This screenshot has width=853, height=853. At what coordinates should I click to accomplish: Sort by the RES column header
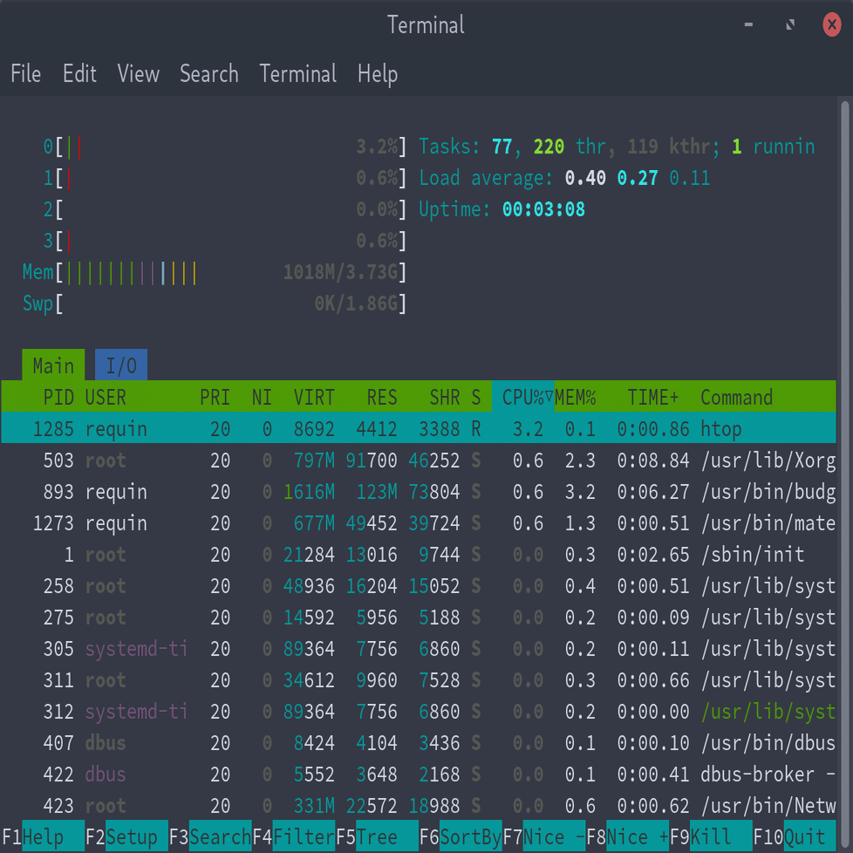point(382,397)
